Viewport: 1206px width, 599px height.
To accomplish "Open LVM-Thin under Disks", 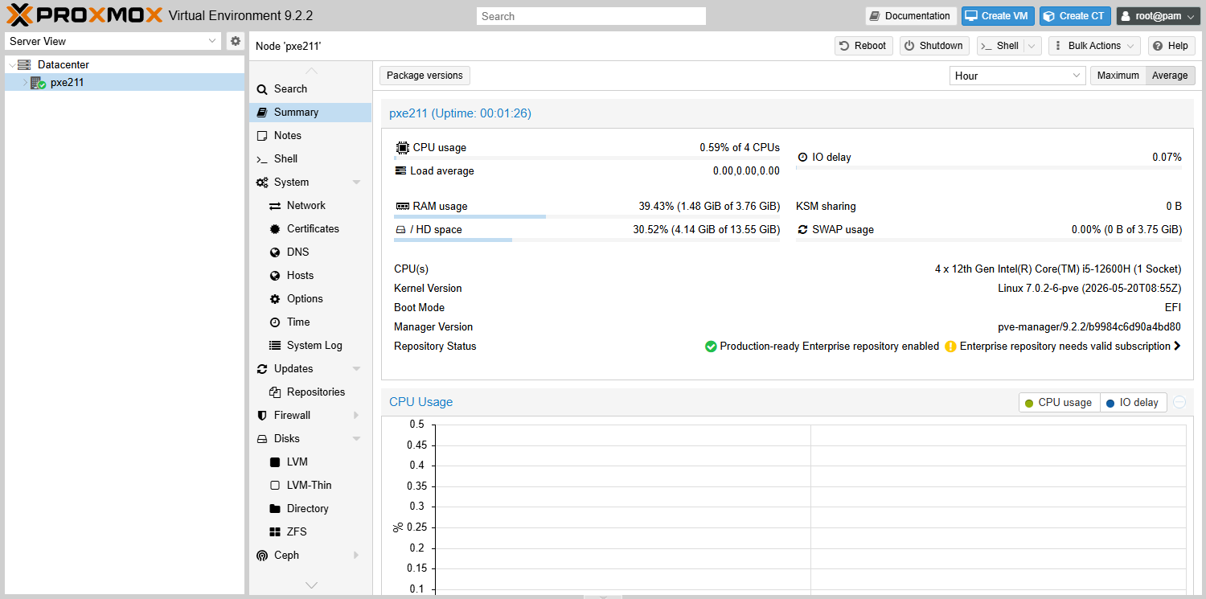I will pyautogui.click(x=310, y=486).
